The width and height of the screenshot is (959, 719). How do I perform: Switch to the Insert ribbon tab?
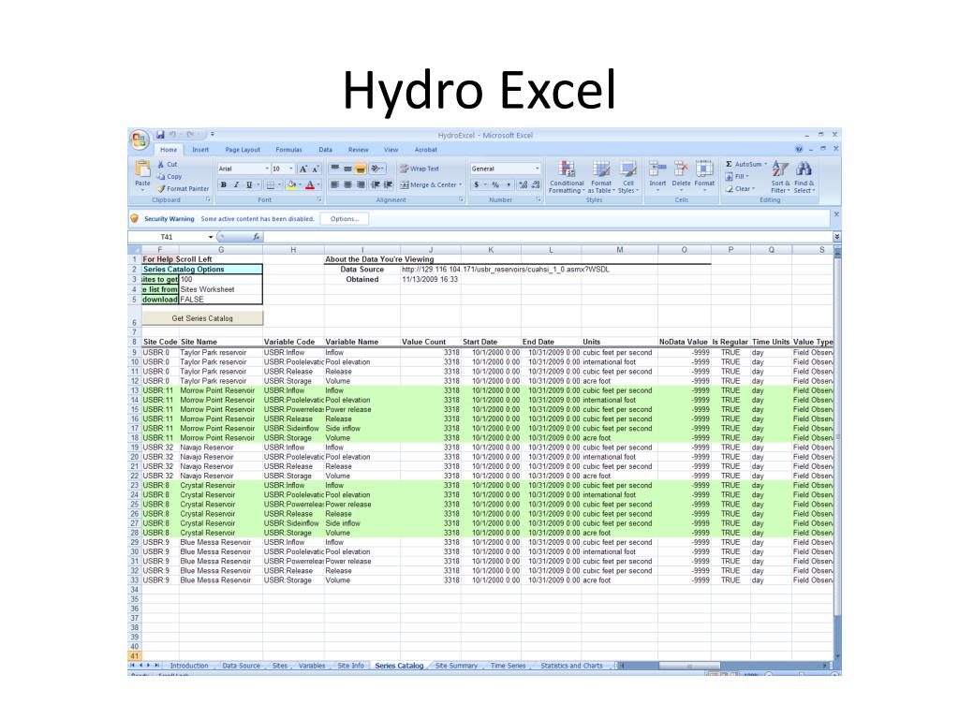200,150
